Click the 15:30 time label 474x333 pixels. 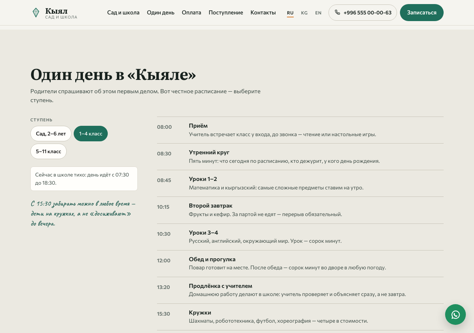(x=163, y=314)
